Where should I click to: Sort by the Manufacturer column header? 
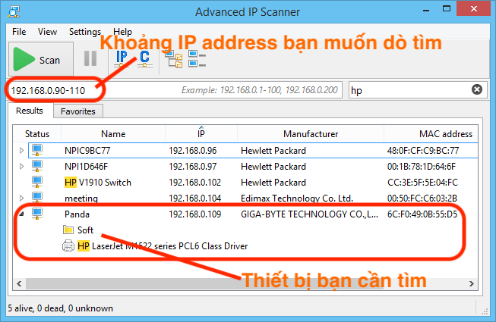311,134
